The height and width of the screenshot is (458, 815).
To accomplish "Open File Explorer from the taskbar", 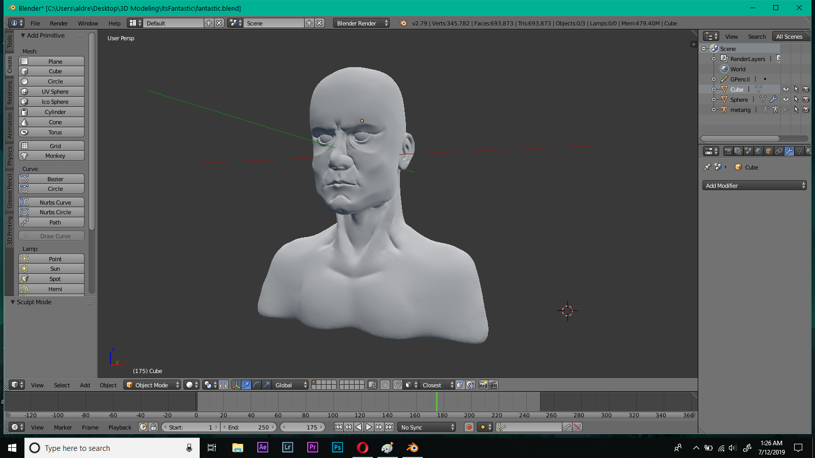I will [237, 448].
